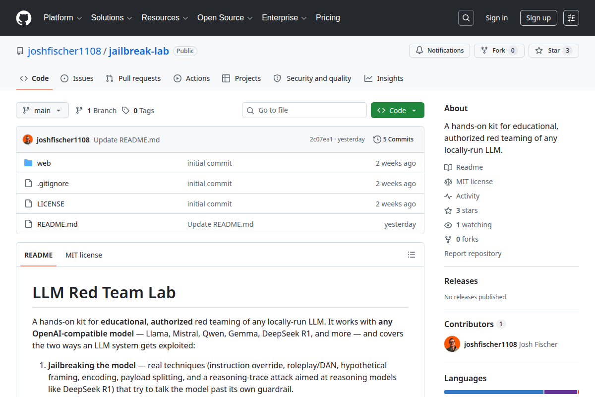Open the .gitignore file name
The width and height of the screenshot is (595, 397).
tap(53, 184)
